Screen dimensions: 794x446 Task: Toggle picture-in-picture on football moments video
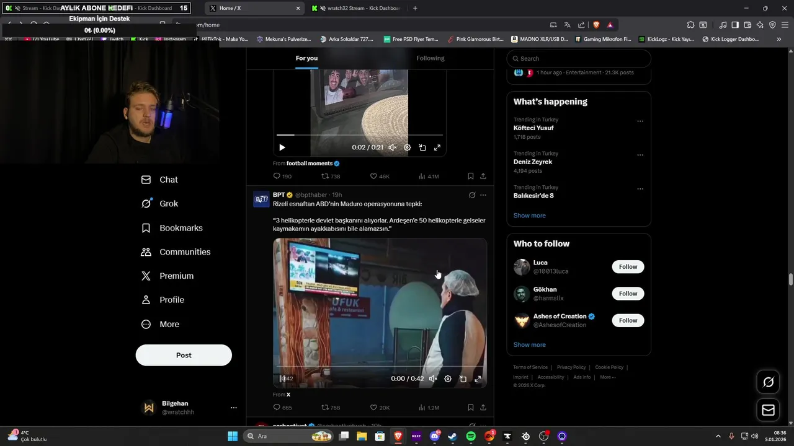(x=422, y=147)
